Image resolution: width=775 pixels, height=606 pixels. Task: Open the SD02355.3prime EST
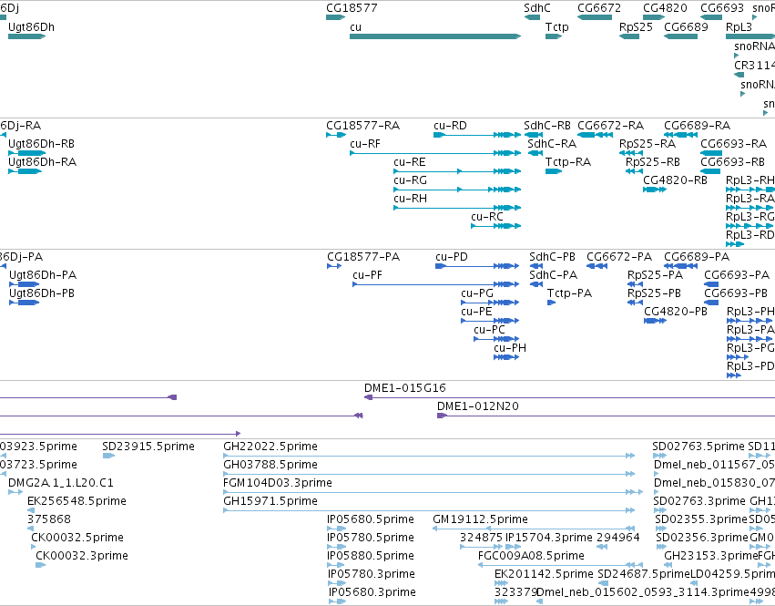[661, 529]
